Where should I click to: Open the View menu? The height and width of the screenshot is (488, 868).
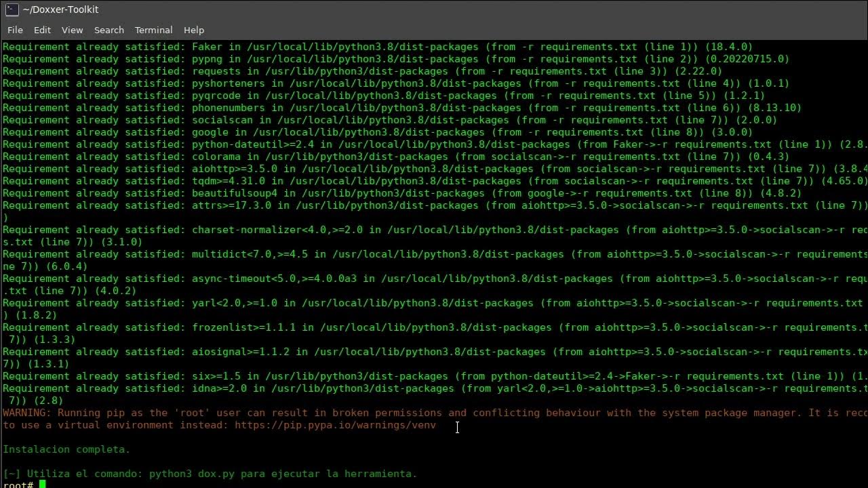click(x=72, y=30)
